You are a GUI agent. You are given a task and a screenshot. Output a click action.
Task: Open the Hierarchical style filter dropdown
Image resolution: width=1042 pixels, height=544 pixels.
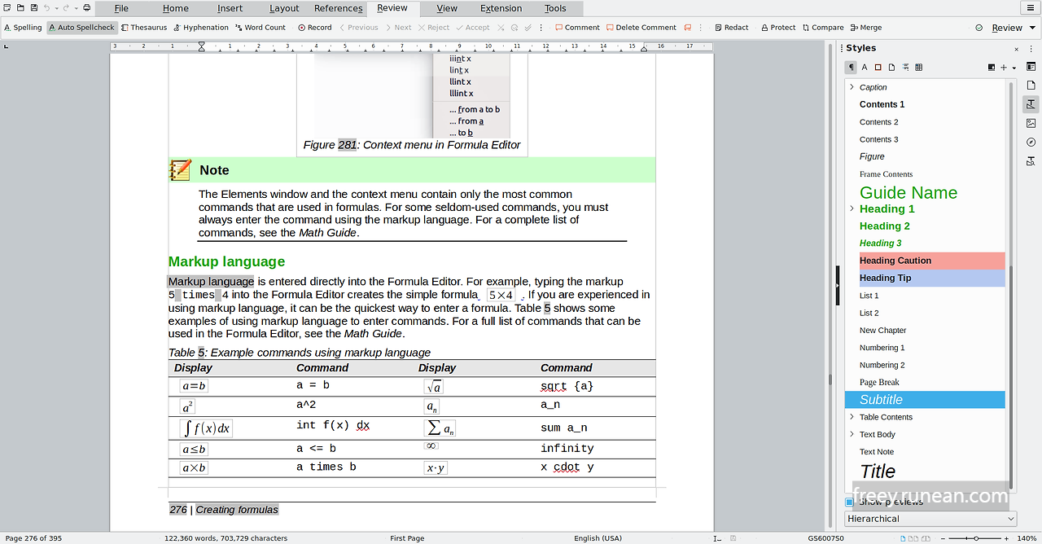pyautogui.click(x=930, y=519)
